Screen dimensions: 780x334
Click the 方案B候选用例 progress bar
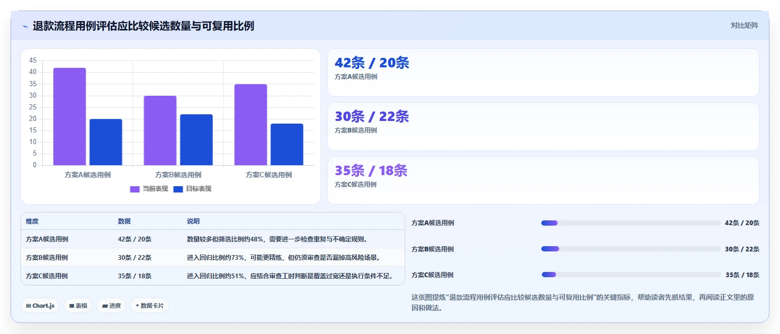pyautogui.click(x=631, y=249)
